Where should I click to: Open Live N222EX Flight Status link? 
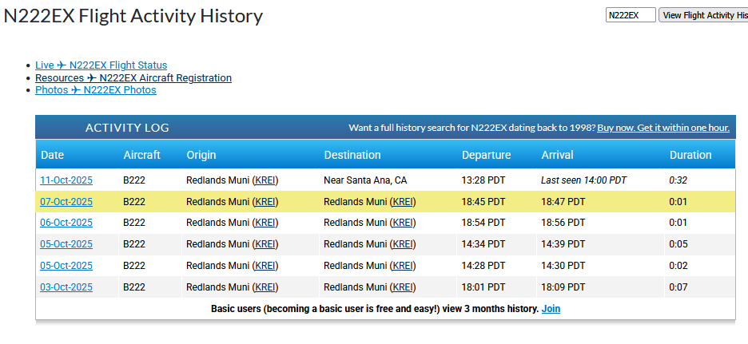pos(101,65)
